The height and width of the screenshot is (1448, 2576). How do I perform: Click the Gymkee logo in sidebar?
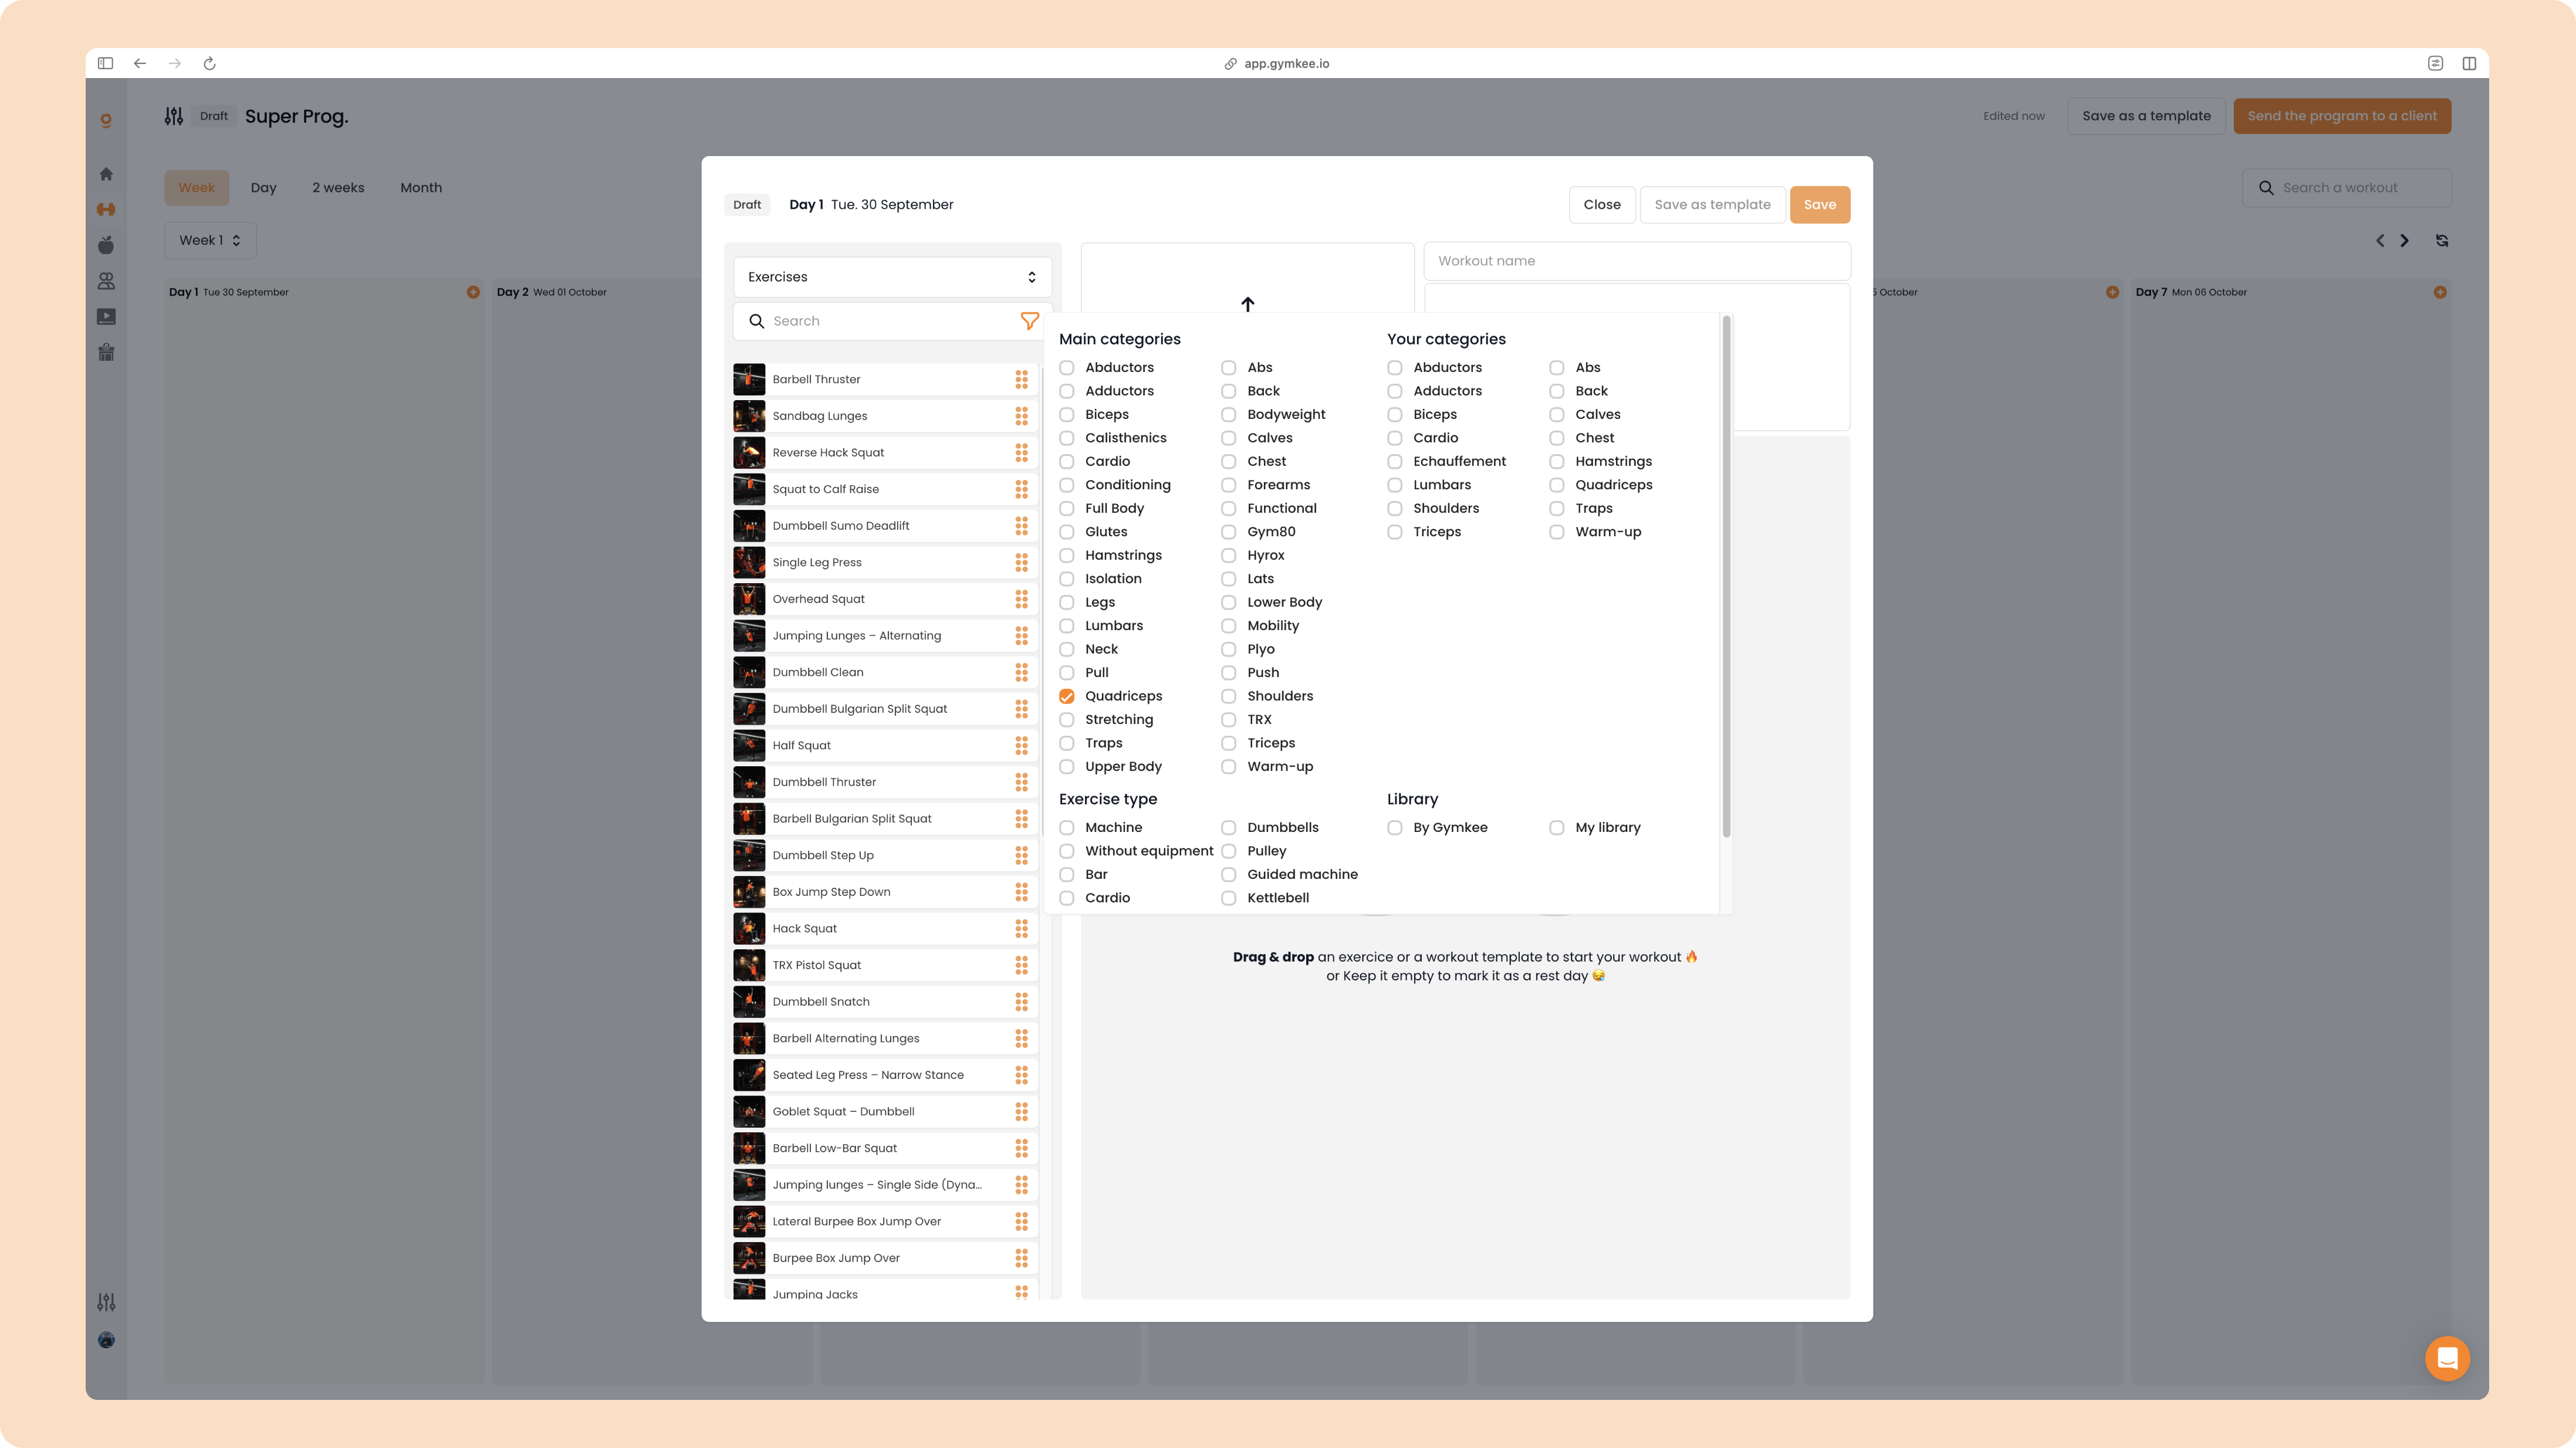[x=106, y=120]
